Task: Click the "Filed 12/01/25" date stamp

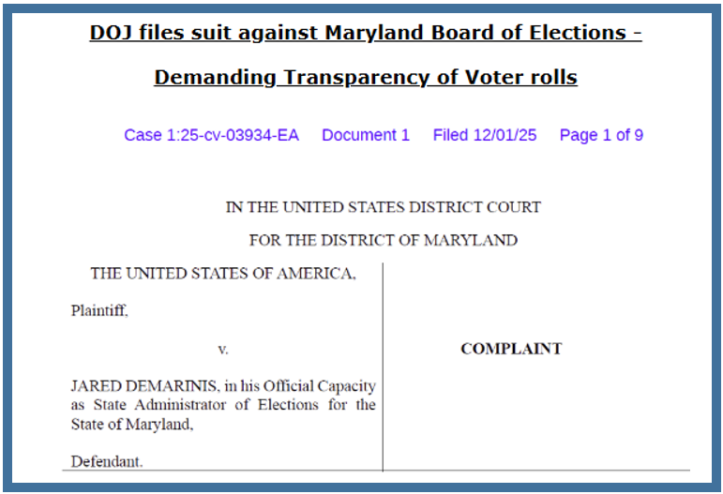Action: click(x=484, y=135)
